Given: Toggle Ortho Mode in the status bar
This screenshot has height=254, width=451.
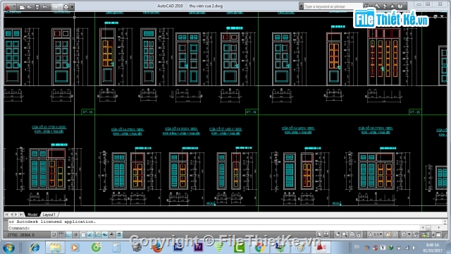Looking at the screenshot, I should pos(68,235).
